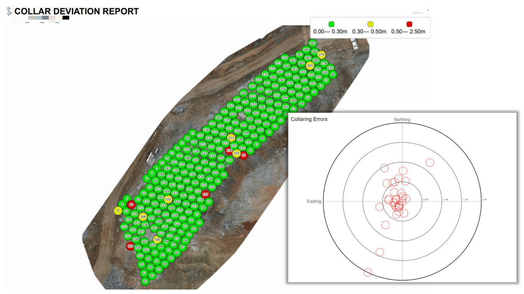Click the 0.57ft ring label
Viewport: 524px width, 294px height.
pyautogui.click(x=426, y=200)
